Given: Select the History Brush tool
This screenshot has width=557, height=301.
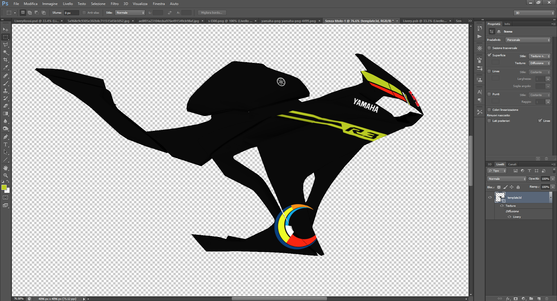Looking at the screenshot, I should pyautogui.click(x=6, y=98).
